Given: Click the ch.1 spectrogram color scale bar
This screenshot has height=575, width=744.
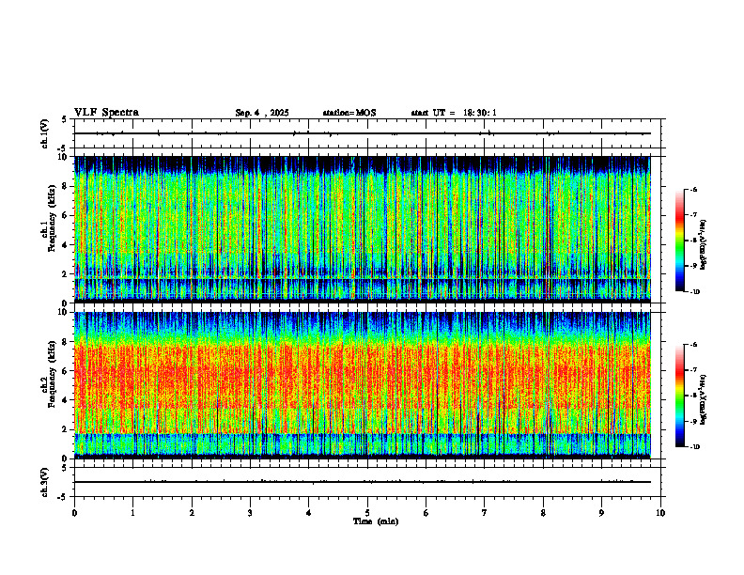Looking at the screenshot, I should point(679,241).
